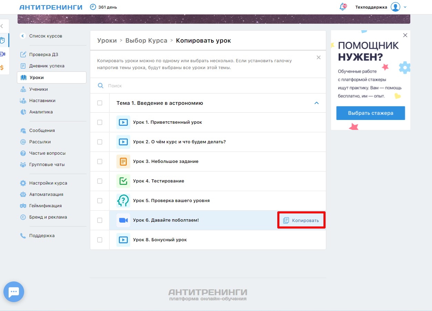Click the Выбрать стажера button
The width and height of the screenshot is (432, 311).
370,113
